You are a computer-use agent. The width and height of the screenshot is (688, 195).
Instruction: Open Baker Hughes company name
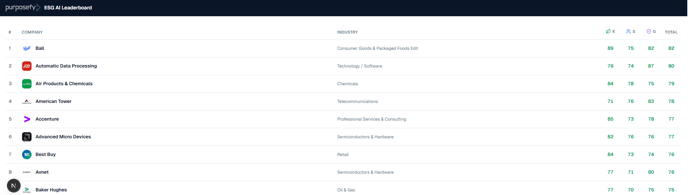(51, 190)
